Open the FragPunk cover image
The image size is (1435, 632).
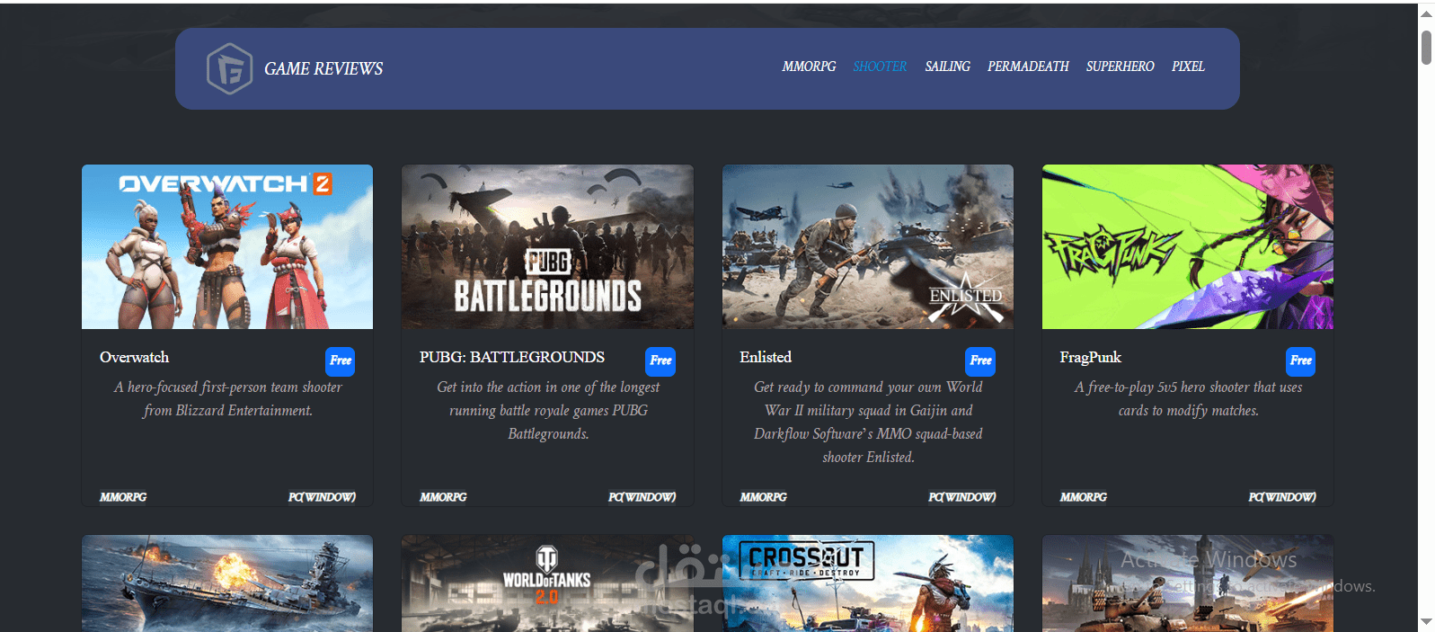pos(1188,246)
